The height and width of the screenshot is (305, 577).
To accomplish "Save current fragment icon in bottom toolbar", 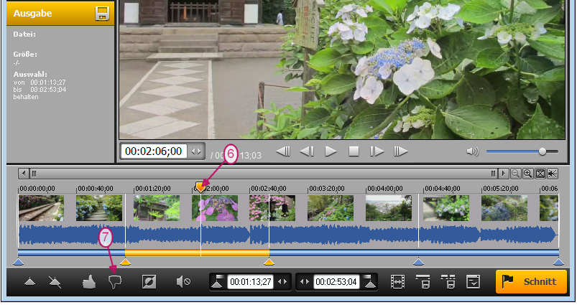I will [x=423, y=282].
